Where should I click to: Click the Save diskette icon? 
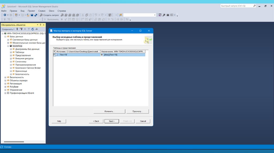32,15
